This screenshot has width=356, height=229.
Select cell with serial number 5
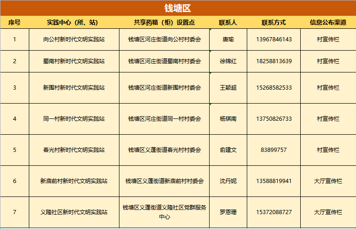(14, 150)
